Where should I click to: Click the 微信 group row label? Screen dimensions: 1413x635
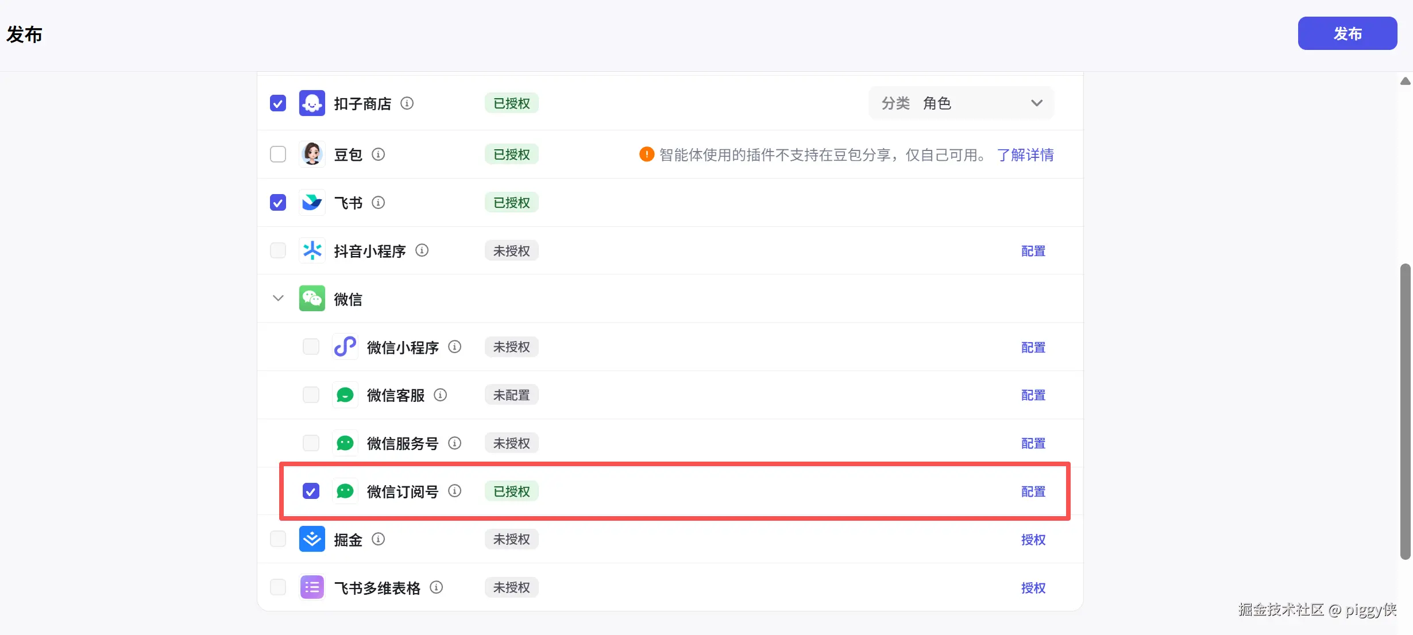click(348, 299)
